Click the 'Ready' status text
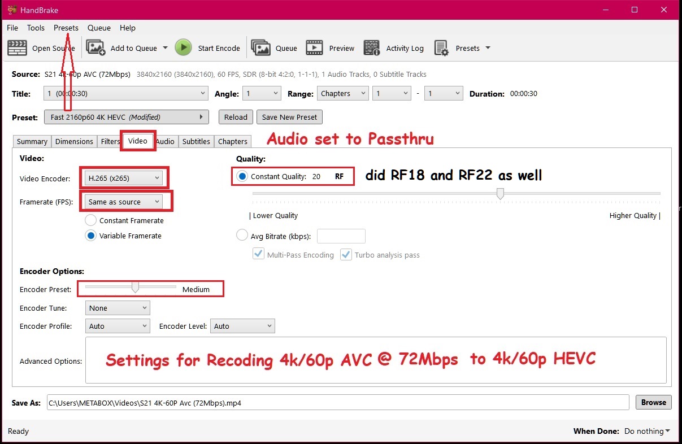The width and height of the screenshot is (682, 444). pyautogui.click(x=18, y=431)
